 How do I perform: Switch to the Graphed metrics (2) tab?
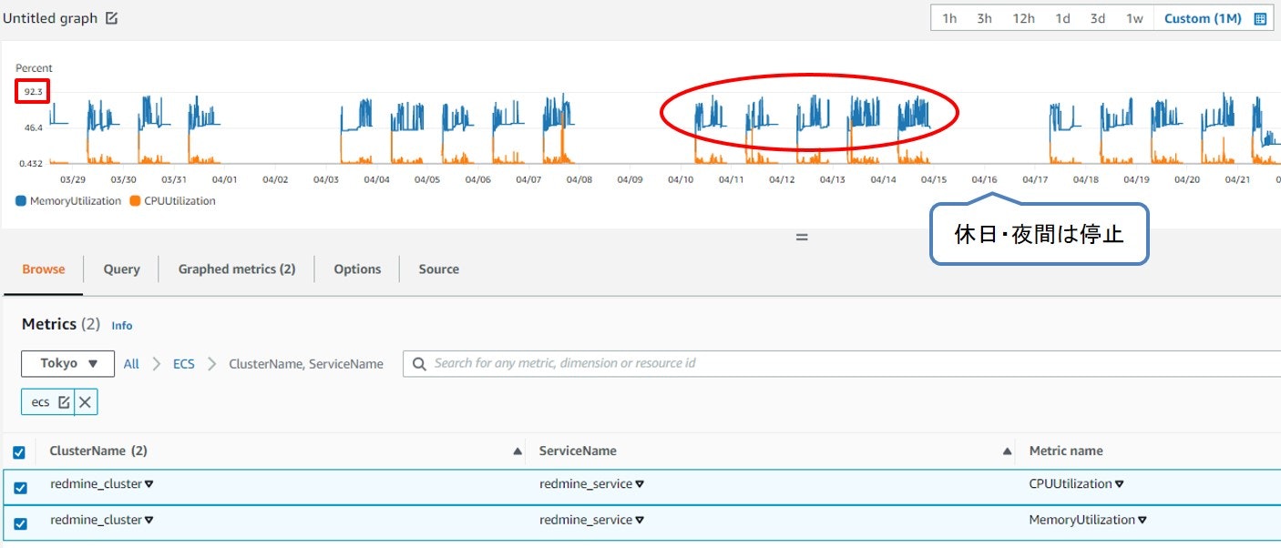click(x=237, y=269)
